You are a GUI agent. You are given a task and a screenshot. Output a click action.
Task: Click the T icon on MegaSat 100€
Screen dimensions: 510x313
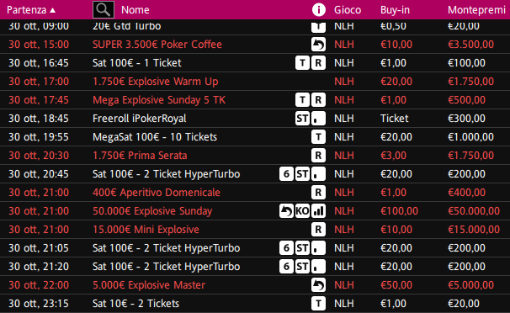[x=318, y=137]
